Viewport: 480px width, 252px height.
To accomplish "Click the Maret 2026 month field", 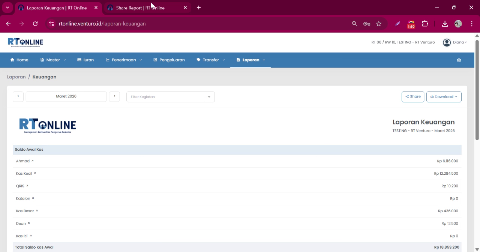I will (66, 96).
